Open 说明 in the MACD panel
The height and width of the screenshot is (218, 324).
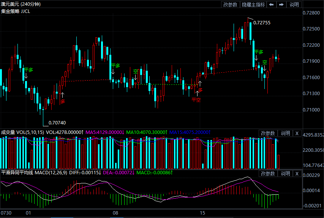pyautogui.click(x=285, y=173)
